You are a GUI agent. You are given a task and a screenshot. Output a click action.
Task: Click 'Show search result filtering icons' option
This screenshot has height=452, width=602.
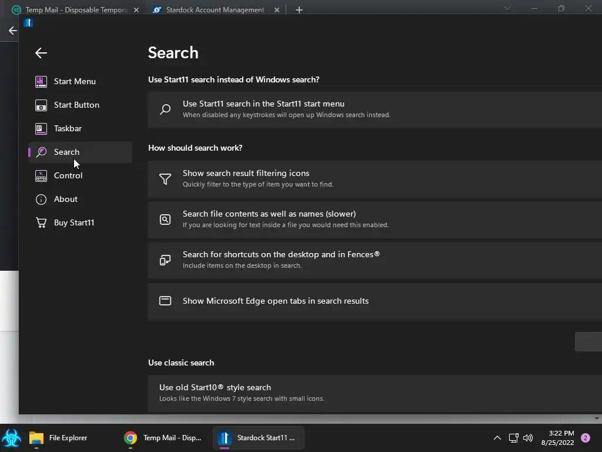coord(374,179)
